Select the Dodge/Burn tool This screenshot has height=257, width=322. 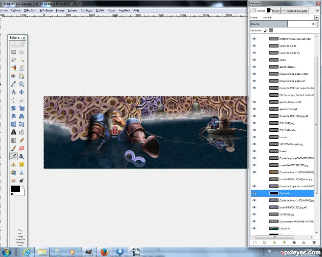22,180
